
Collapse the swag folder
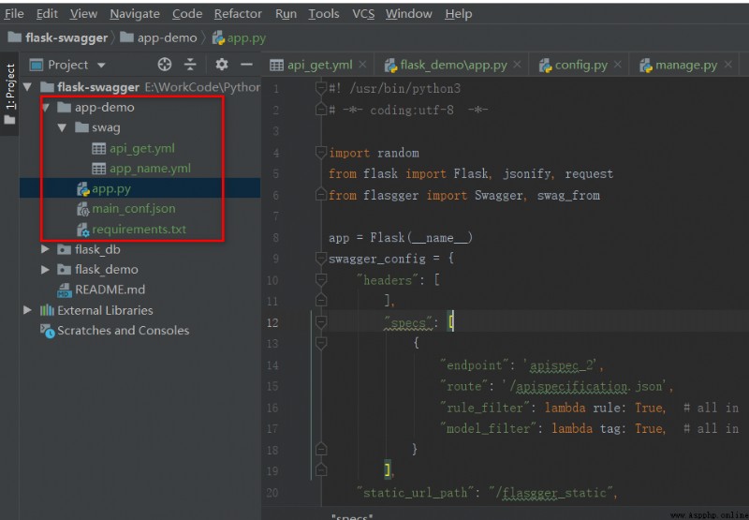point(62,127)
